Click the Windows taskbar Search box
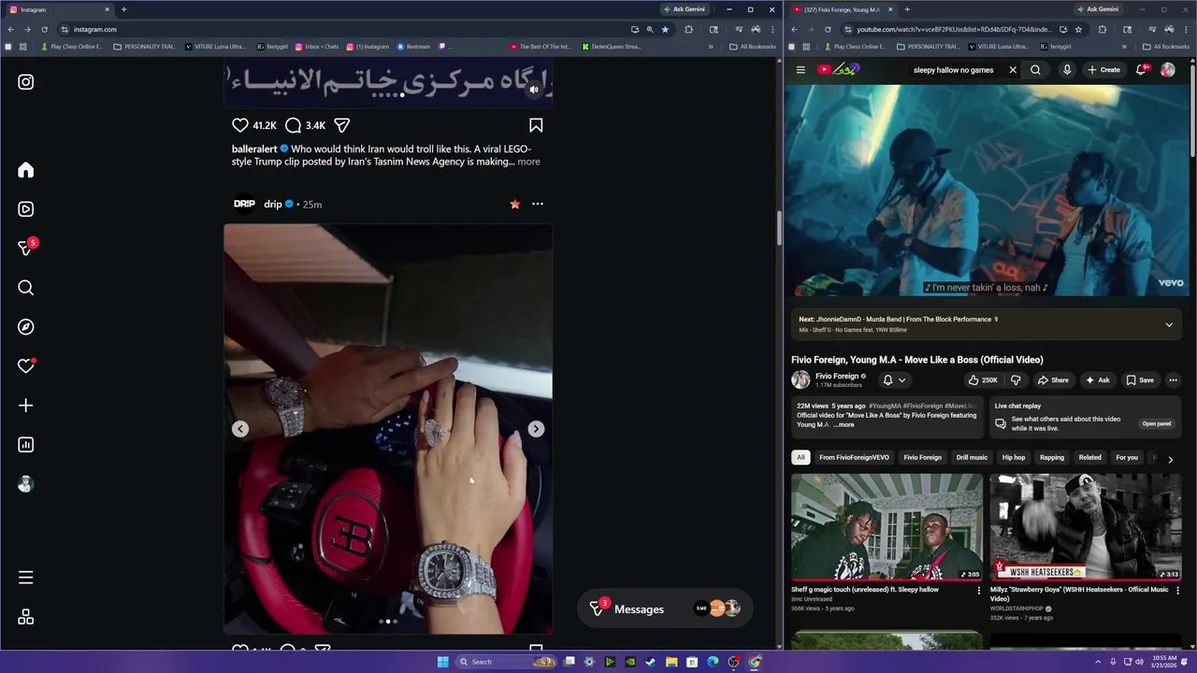Image resolution: width=1197 pixels, height=673 pixels. 505,662
